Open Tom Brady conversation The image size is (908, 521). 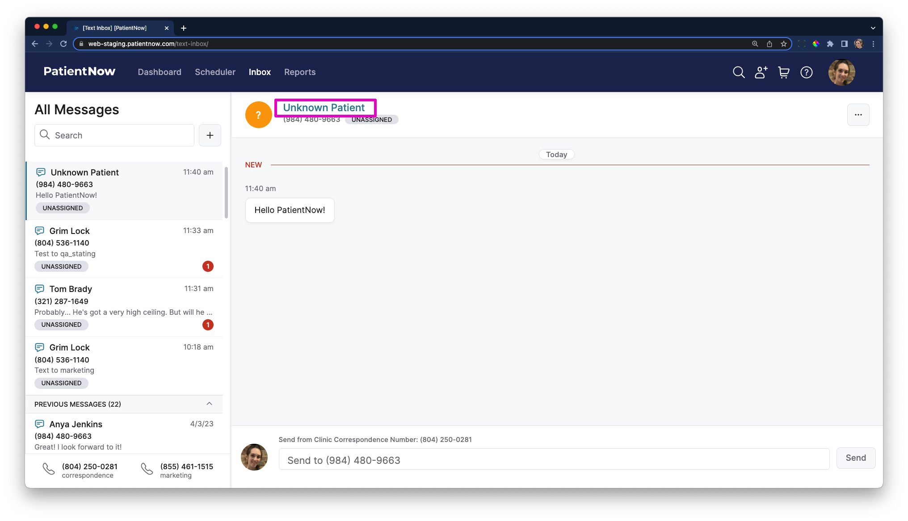[x=124, y=307]
